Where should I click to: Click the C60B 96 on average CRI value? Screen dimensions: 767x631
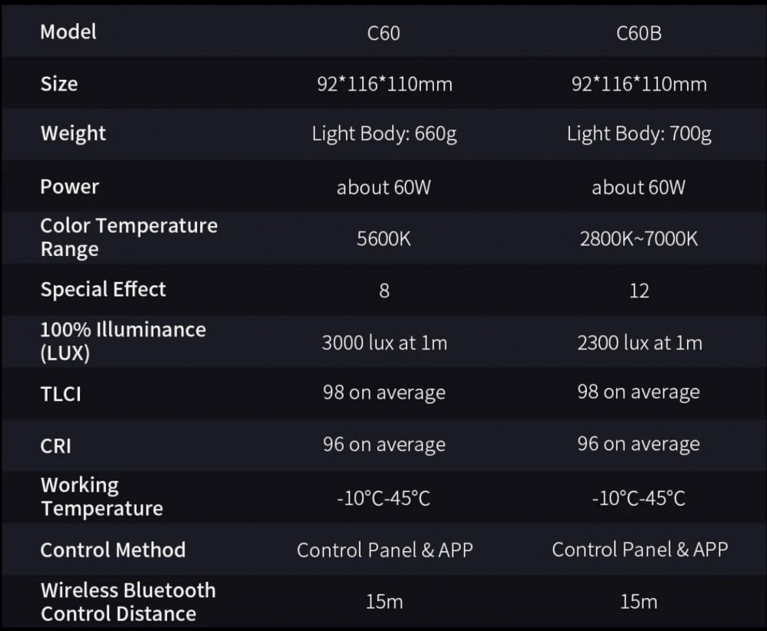[x=638, y=444]
